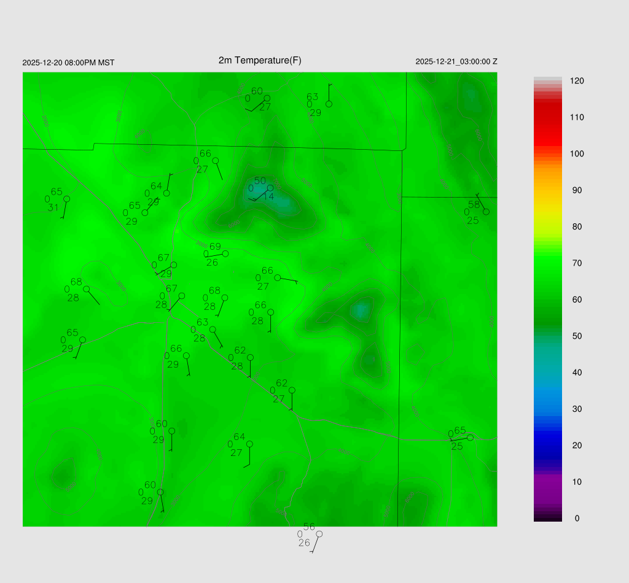Click the 03:00:00 Z UTC time label
629x583 pixels.
[456, 61]
